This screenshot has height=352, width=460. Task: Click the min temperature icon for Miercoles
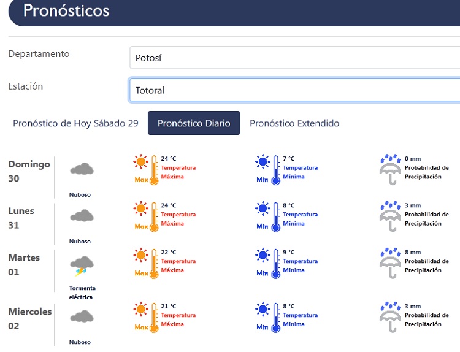tap(268, 316)
